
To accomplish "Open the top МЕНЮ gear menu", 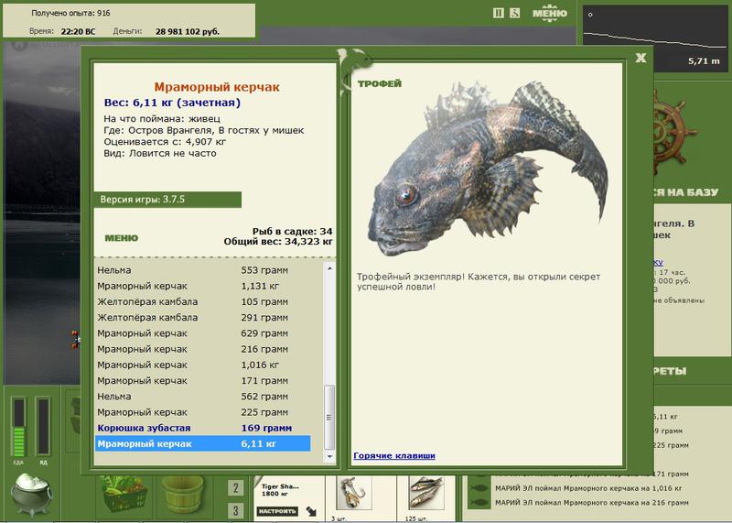I will tap(550, 13).
